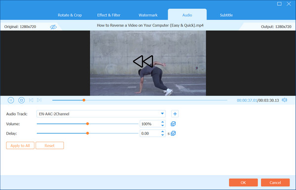Viewport: 296px width, 190px height.
Task: Maximize the editor window
Action: 279,4
